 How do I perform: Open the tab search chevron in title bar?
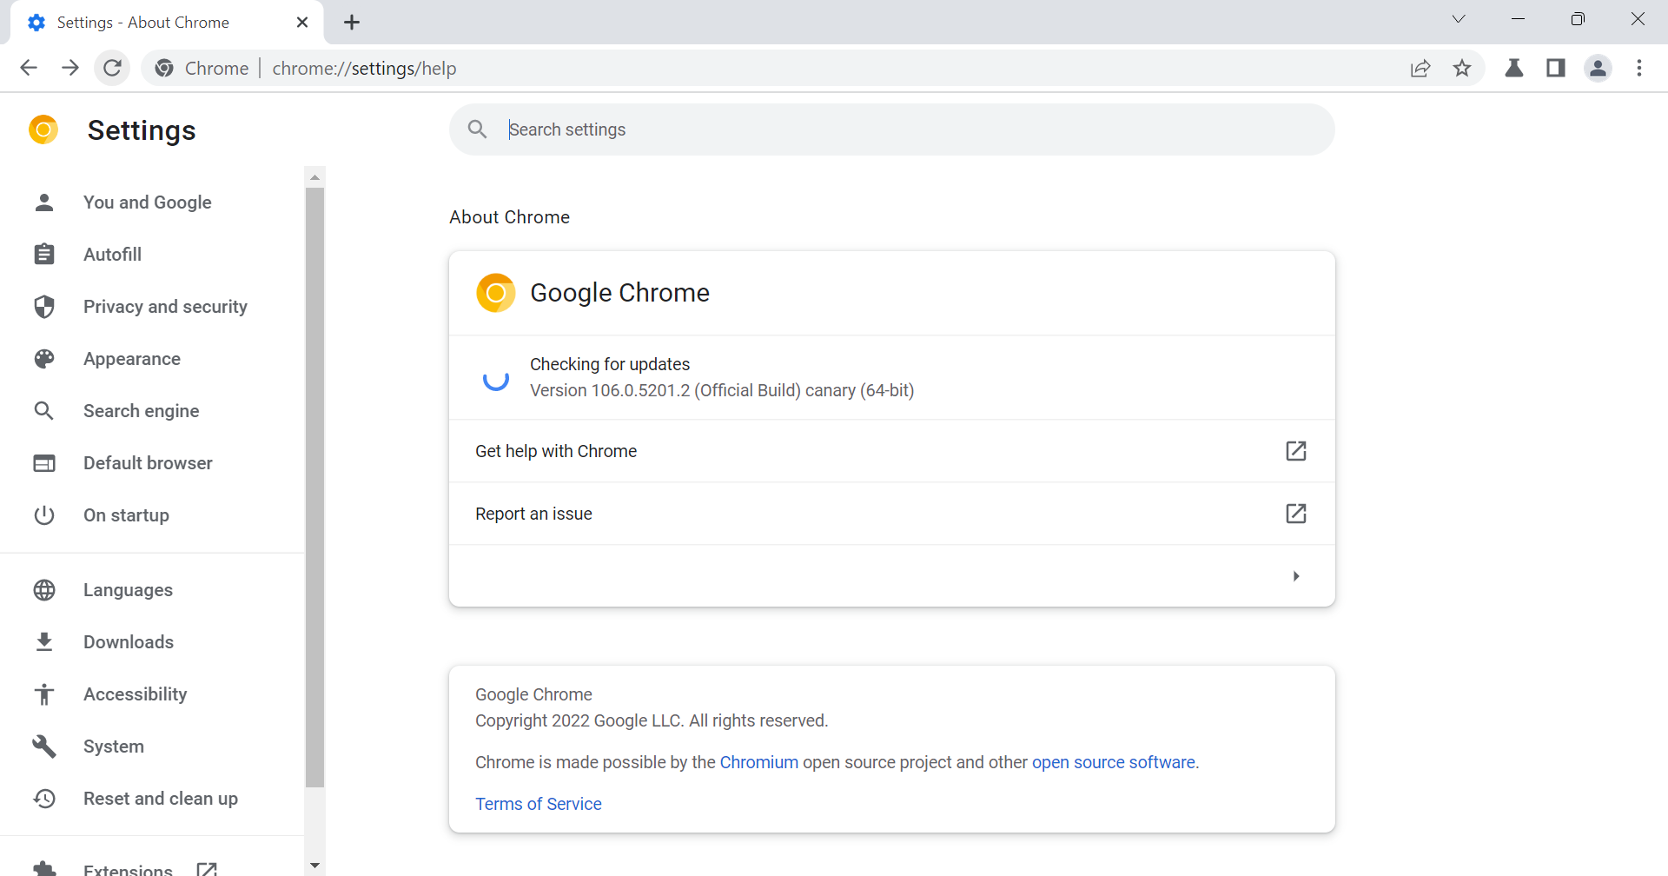click(1459, 19)
